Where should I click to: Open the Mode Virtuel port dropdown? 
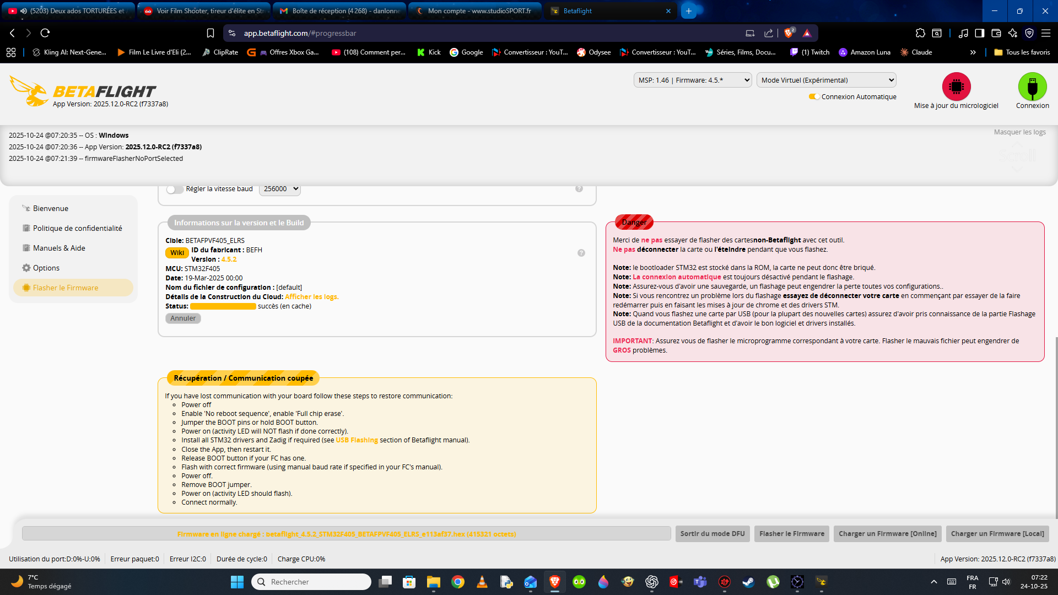(x=826, y=80)
